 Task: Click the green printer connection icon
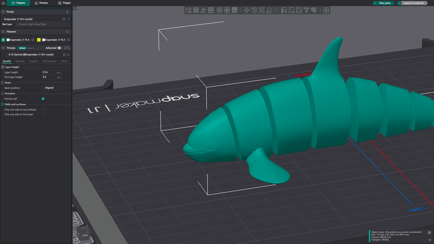(x=69, y=19)
